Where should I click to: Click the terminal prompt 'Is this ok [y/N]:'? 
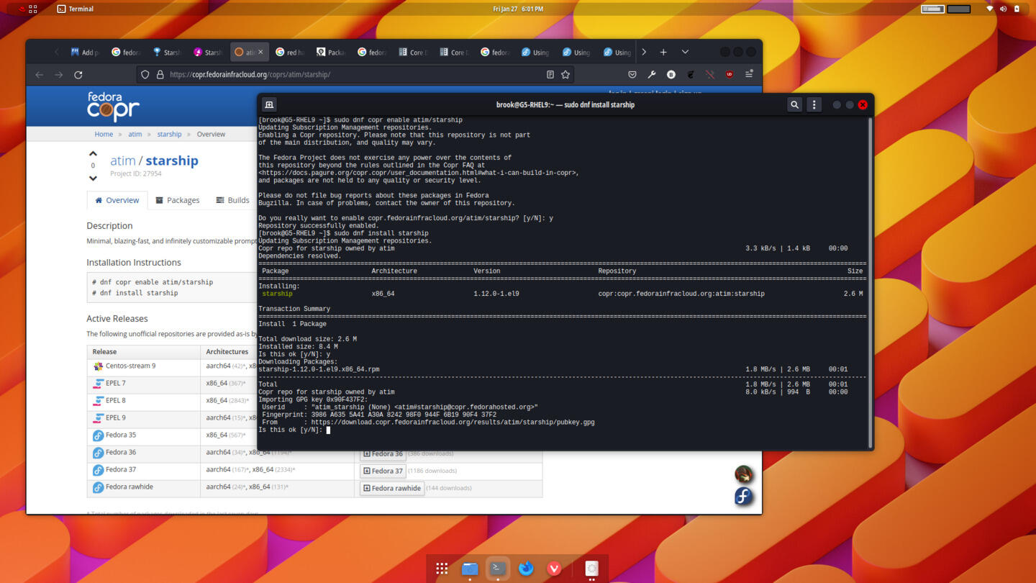click(x=290, y=430)
